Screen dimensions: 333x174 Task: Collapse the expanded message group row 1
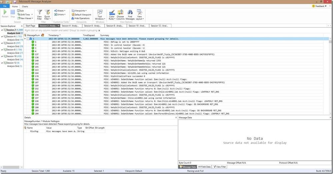(x=28, y=39)
